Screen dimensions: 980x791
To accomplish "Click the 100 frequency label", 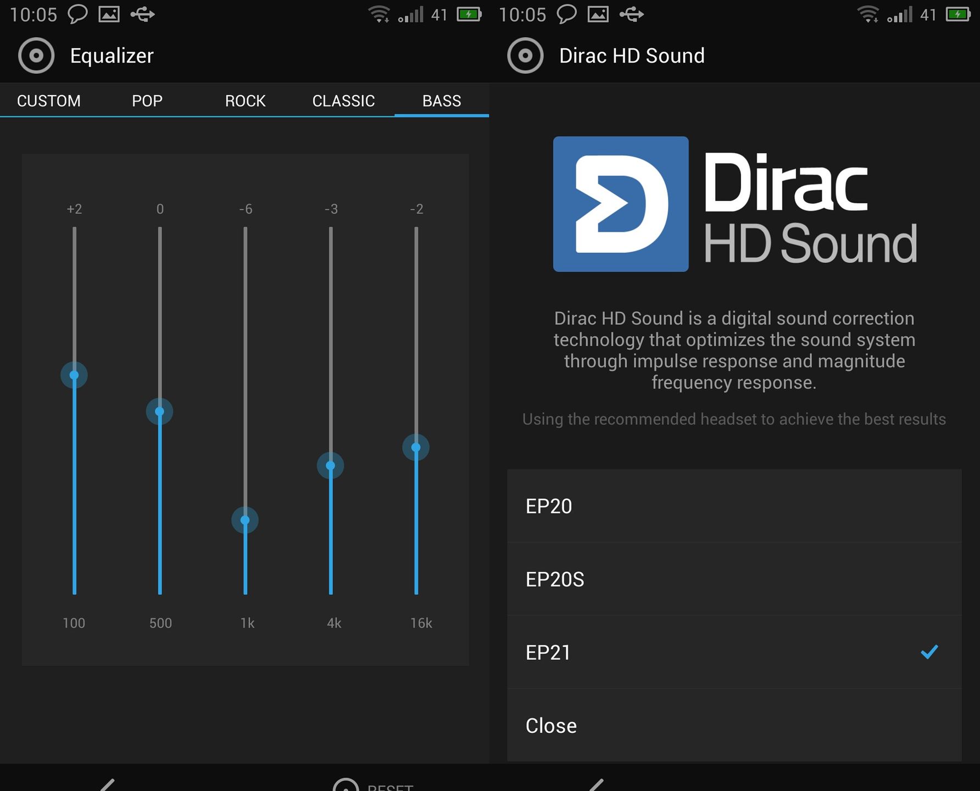I will tap(74, 623).
